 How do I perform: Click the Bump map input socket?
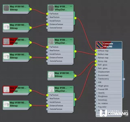[96, 61]
